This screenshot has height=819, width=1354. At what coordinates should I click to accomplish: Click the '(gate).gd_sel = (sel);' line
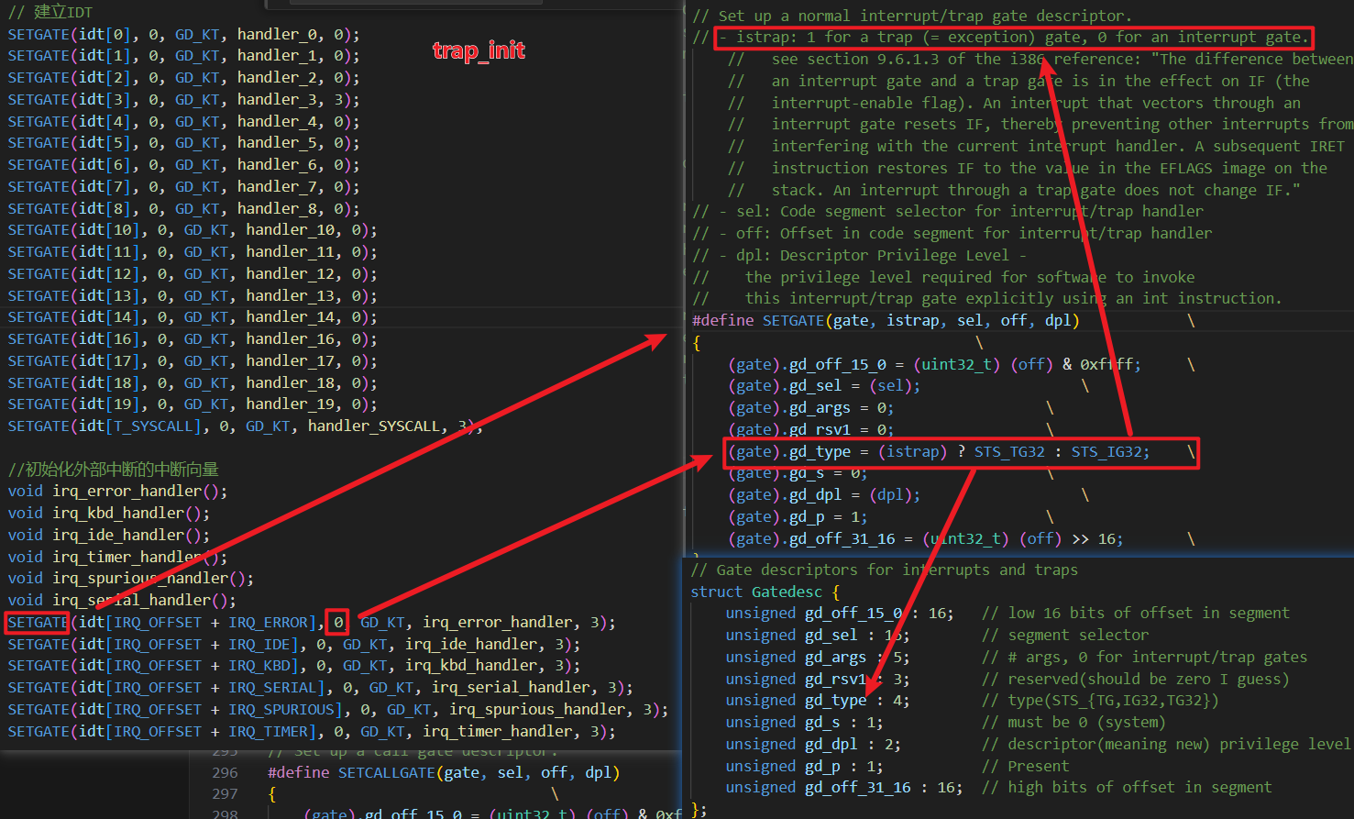point(824,385)
